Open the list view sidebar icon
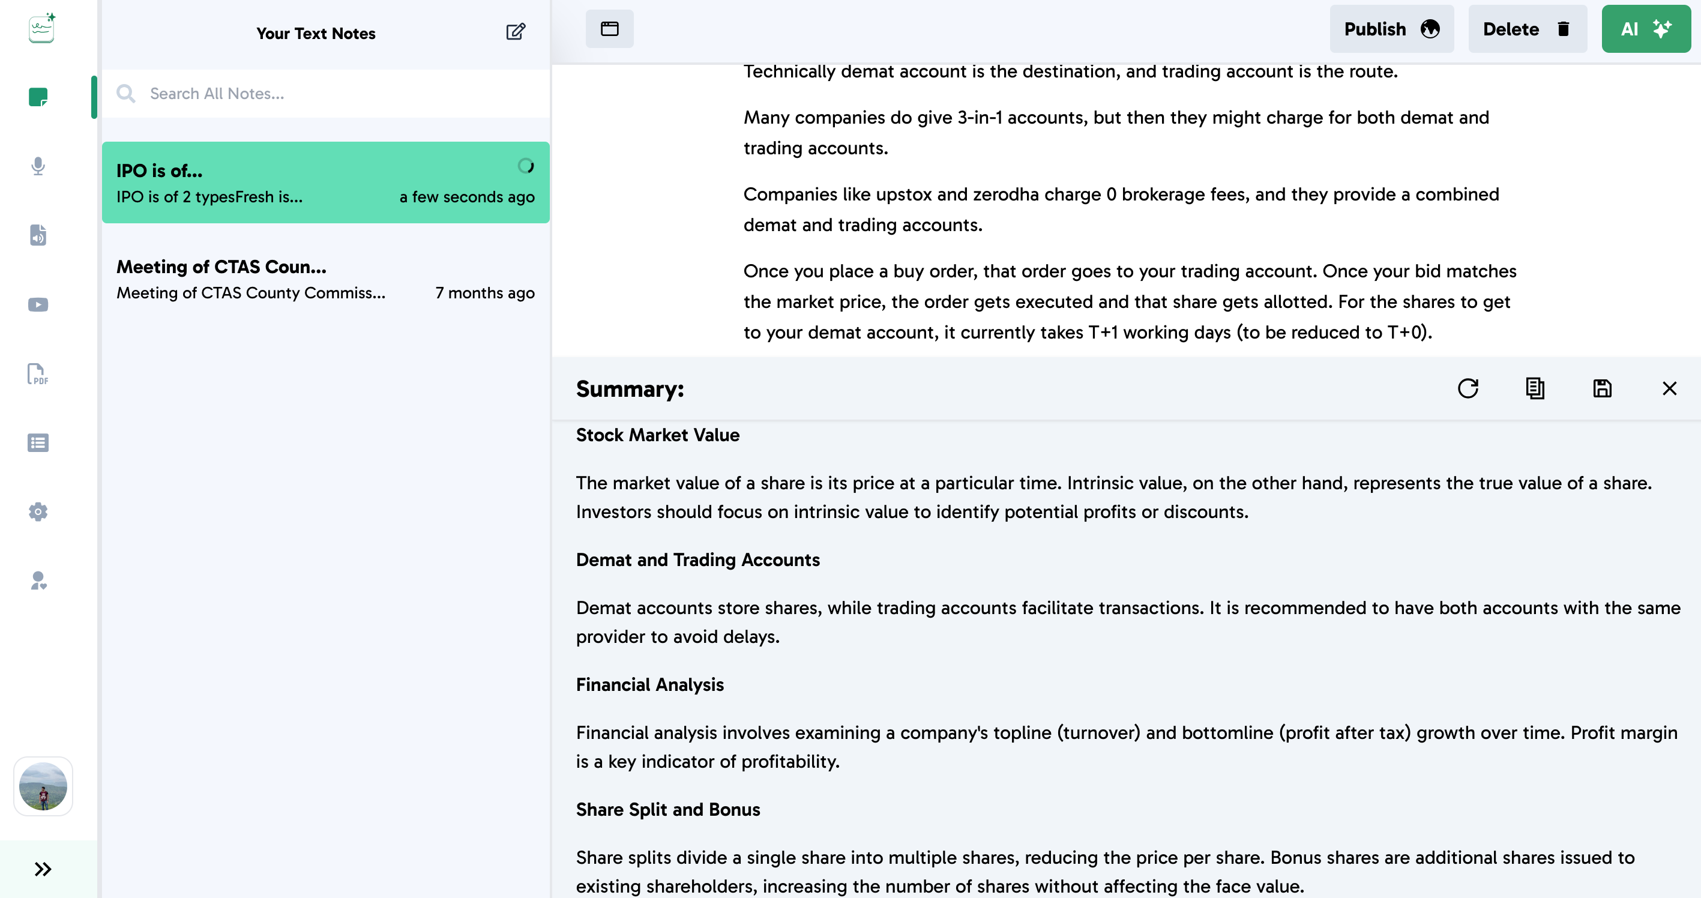Screen dimensions: 1701x898 [x=38, y=442]
